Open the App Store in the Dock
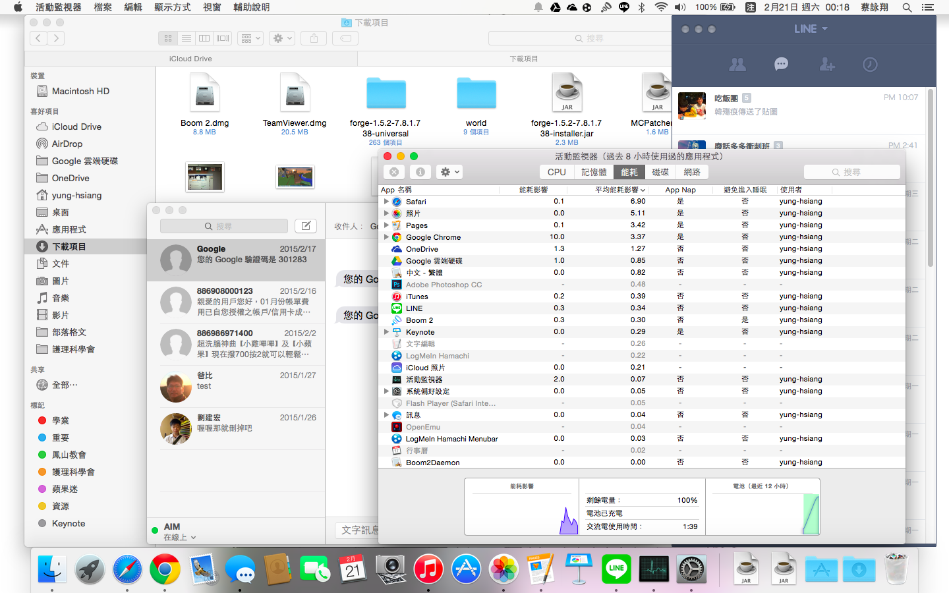 tap(466, 569)
